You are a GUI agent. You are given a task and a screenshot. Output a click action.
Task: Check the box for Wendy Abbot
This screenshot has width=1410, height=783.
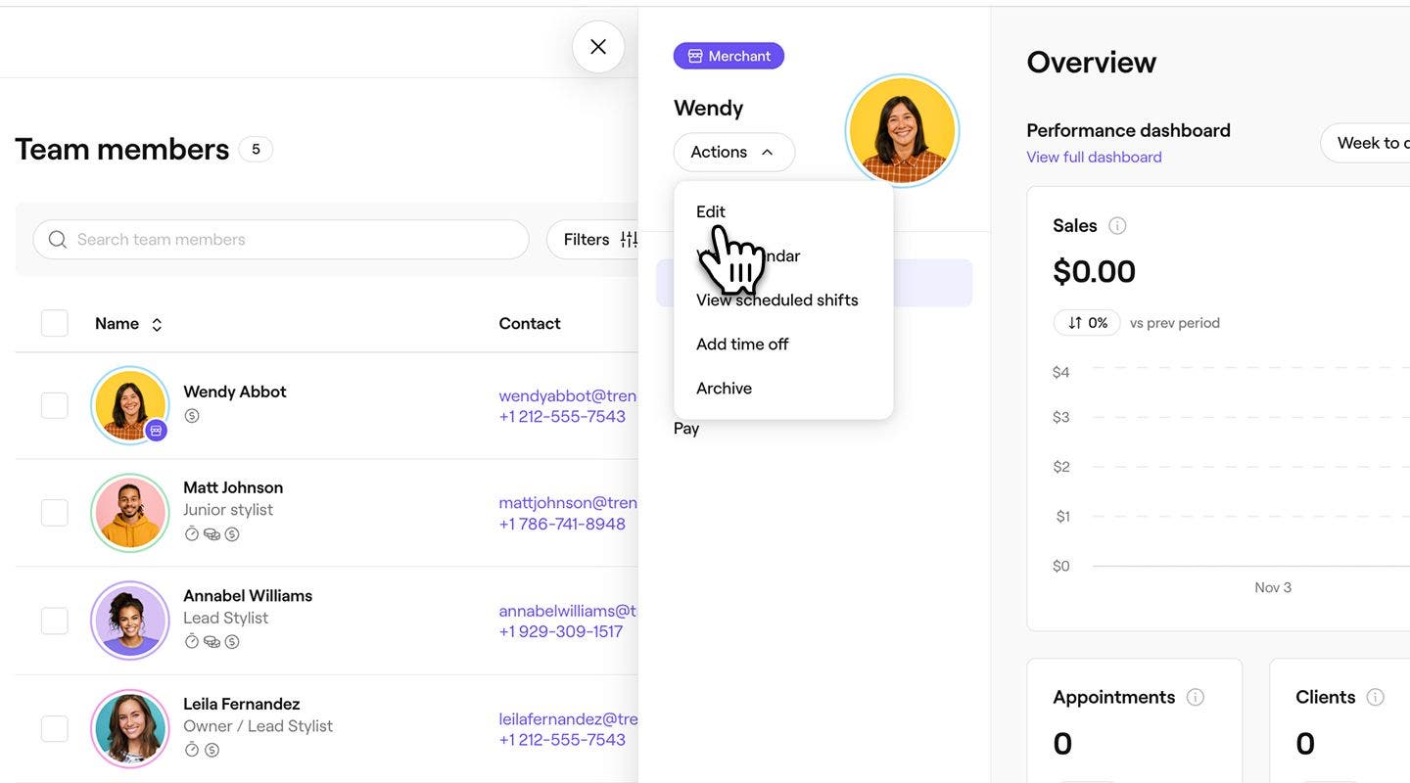pyautogui.click(x=55, y=405)
